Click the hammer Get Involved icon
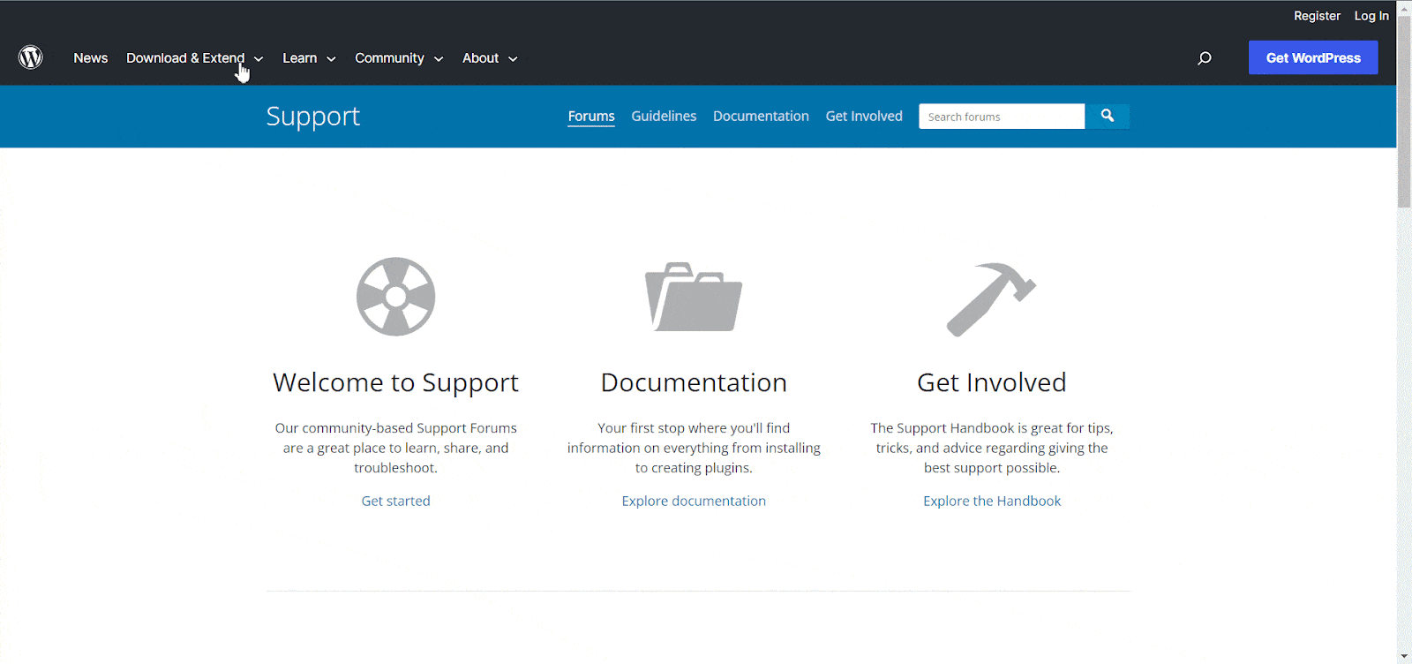Screen dimensions: 1412x664 (991, 298)
